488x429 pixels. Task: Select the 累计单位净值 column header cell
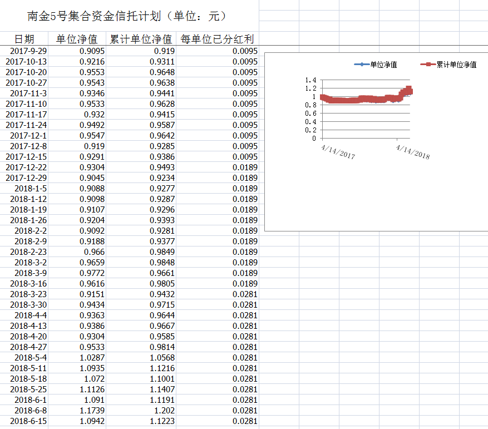coord(141,39)
